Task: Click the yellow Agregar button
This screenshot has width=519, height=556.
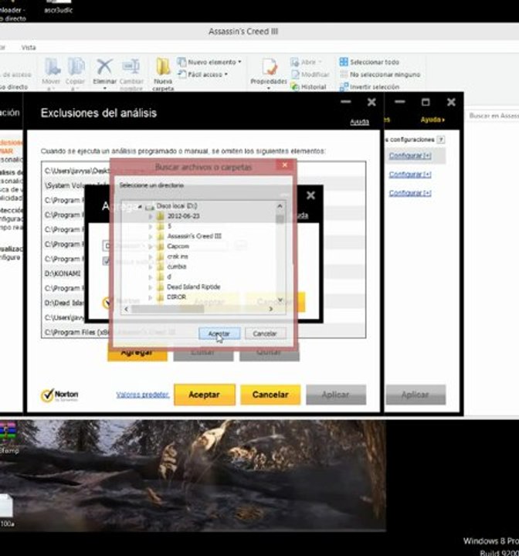Action: pyautogui.click(x=137, y=353)
